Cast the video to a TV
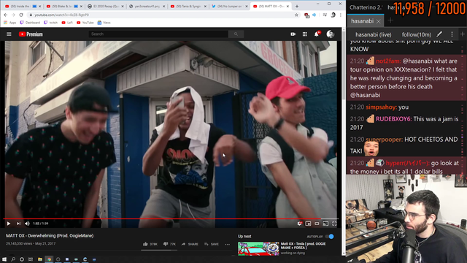 point(325,224)
